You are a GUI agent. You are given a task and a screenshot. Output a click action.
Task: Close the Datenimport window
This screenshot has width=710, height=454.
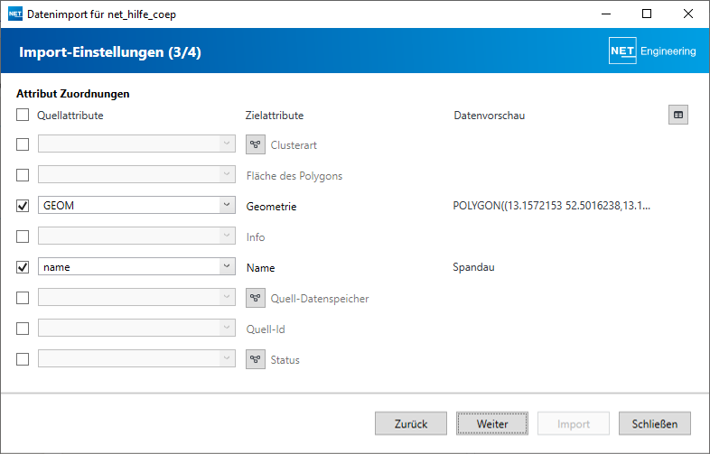click(687, 14)
